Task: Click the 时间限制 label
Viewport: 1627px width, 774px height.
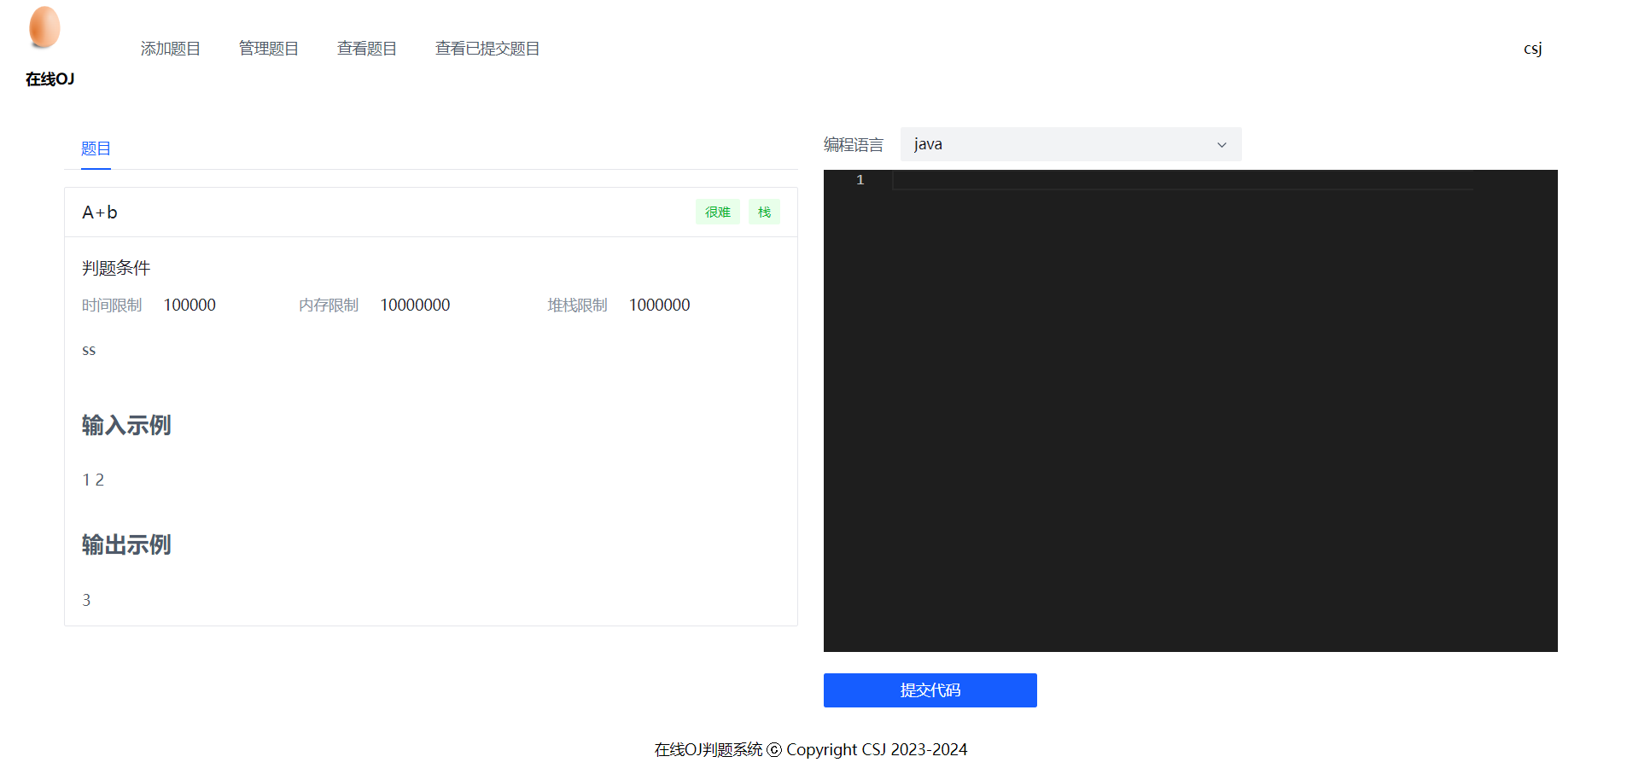Action: (112, 305)
